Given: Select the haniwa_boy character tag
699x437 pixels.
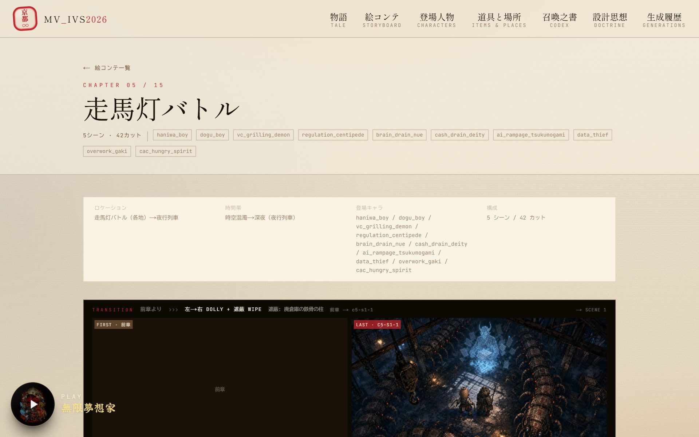Looking at the screenshot, I should point(173,135).
